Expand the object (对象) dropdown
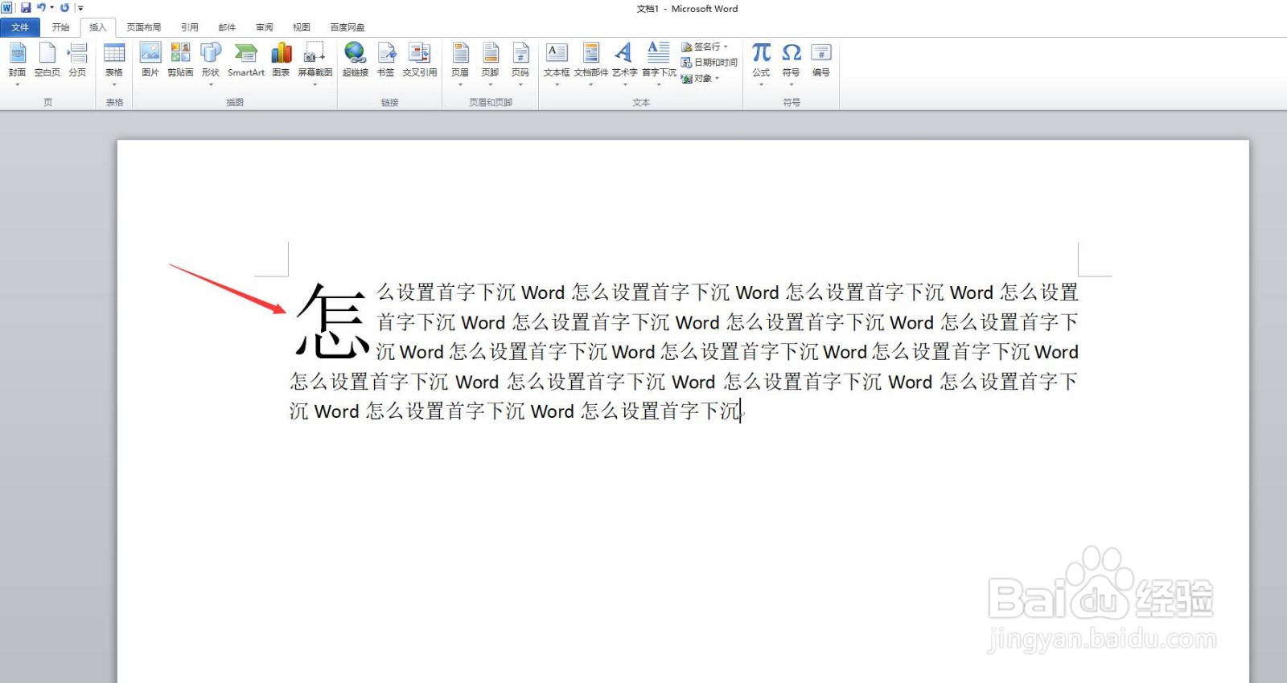The height and width of the screenshot is (683, 1287). tap(717, 78)
